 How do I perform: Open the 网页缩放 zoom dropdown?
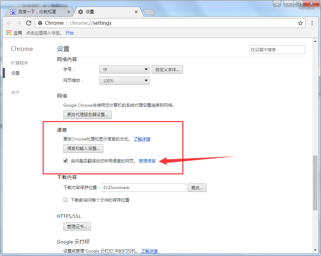(x=124, y=81)
